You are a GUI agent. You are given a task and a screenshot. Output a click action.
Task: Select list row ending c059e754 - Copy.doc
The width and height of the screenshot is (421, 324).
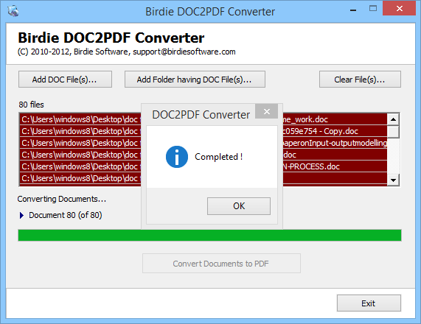(203, 131)
